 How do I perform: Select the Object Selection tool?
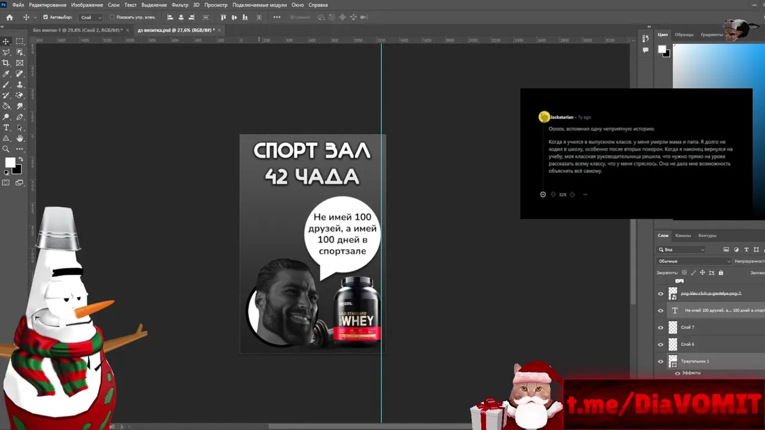pos(20,52)
